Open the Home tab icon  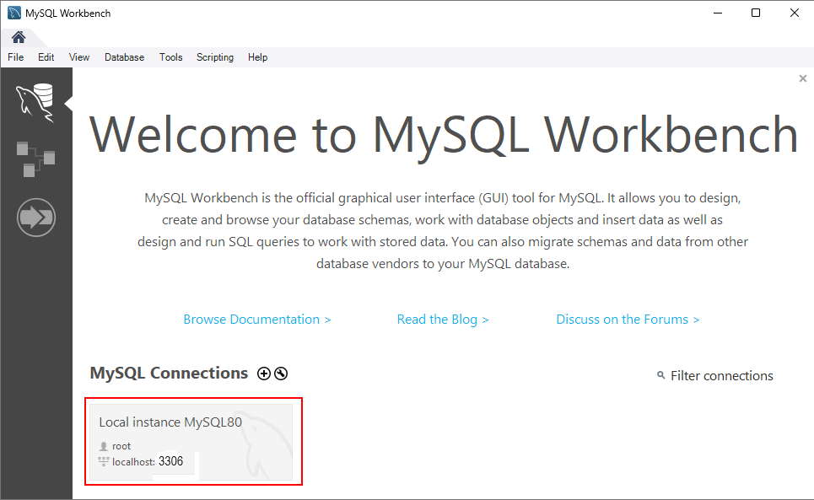click(x=19, y=37)
